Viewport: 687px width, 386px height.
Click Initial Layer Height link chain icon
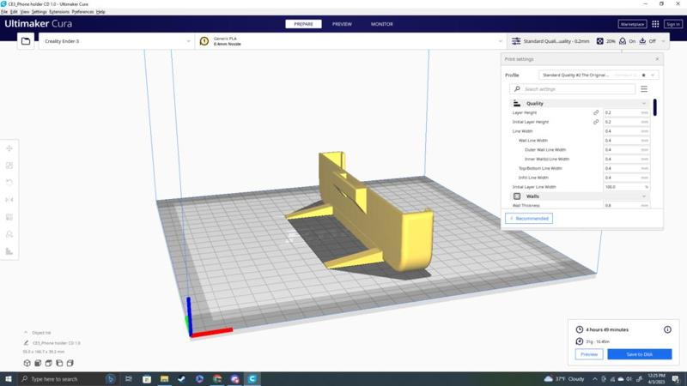tap(596, 122)
